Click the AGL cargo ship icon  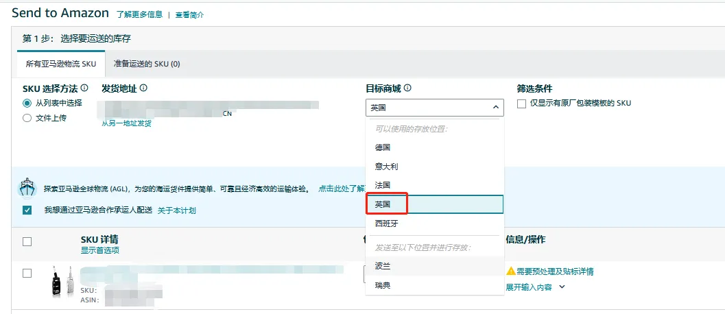click(x=27, y=189)
